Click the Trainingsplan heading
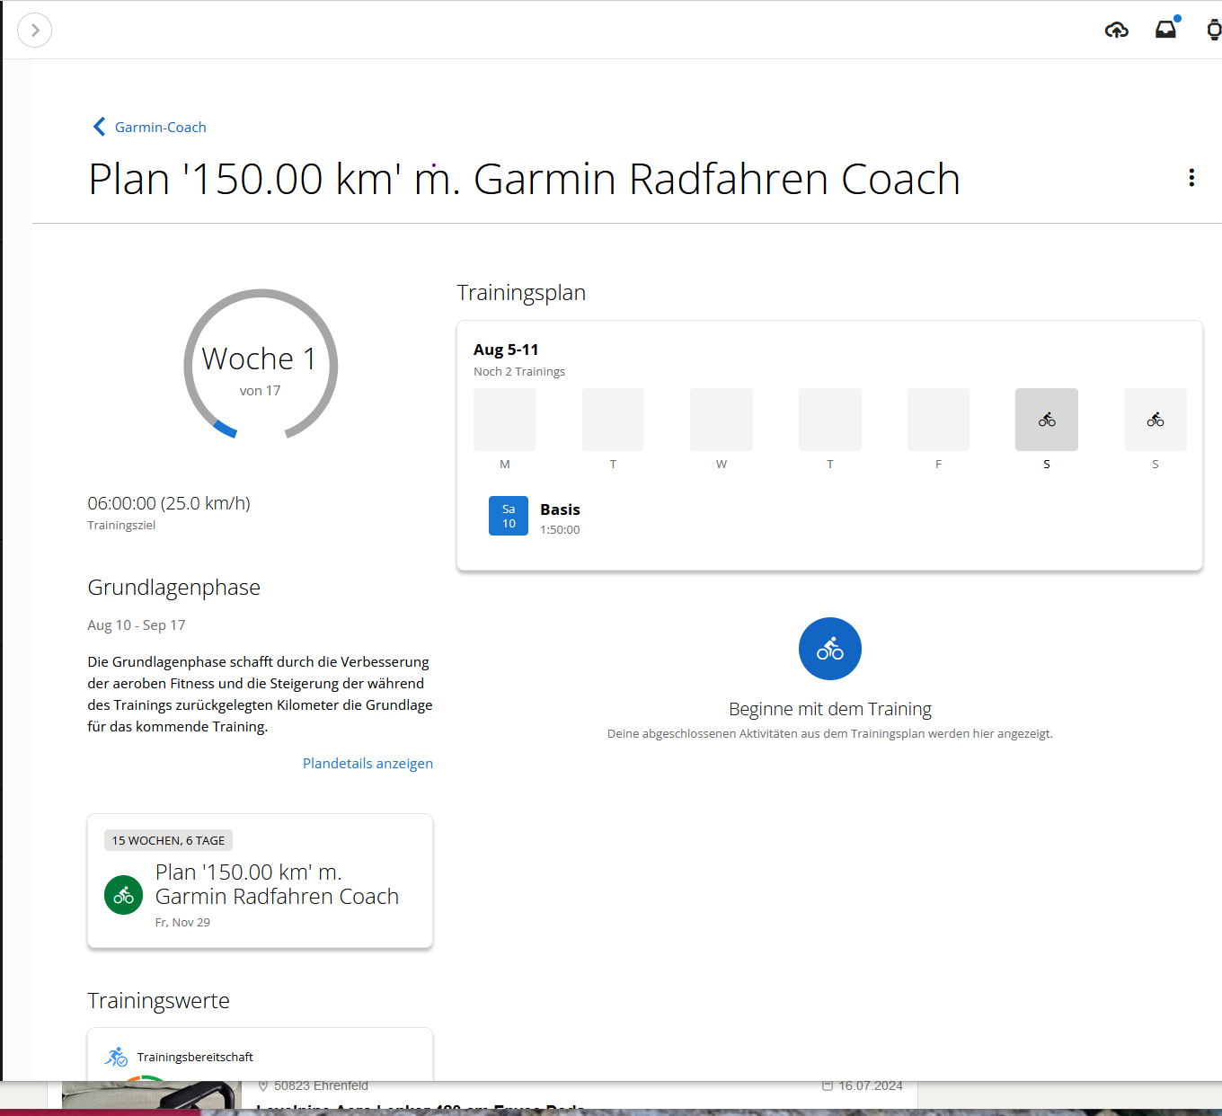 pyautogui.click(x=521, y=292)
